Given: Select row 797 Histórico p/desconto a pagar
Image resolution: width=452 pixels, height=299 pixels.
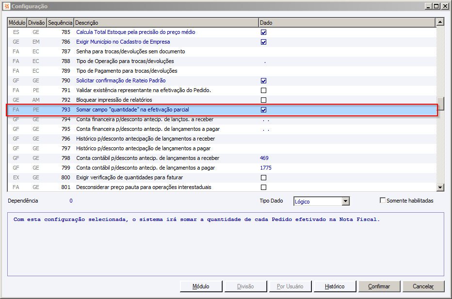Looking at the screenshot, I should pos(221,148).
